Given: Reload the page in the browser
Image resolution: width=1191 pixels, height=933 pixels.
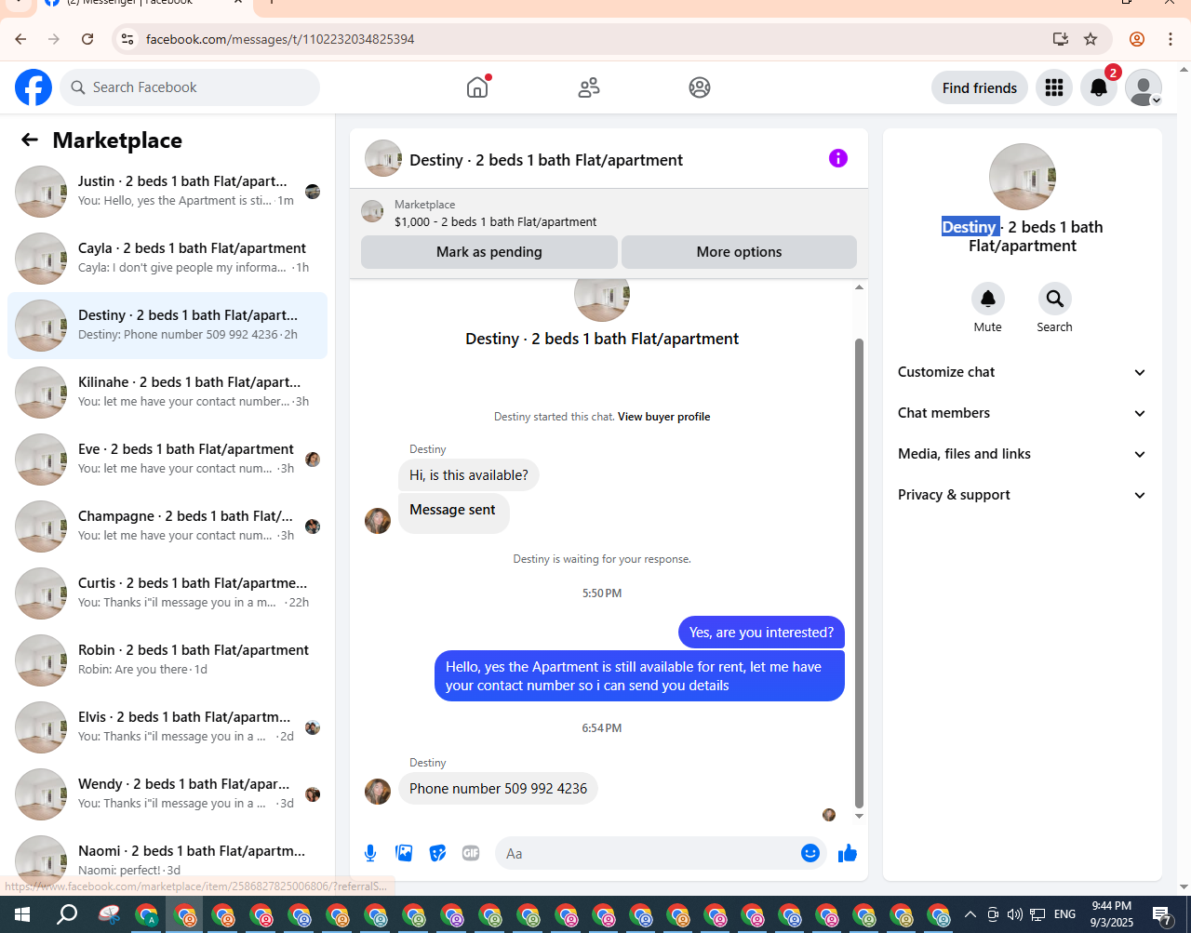Looking at the screenshot, I should tap(87, 39).
